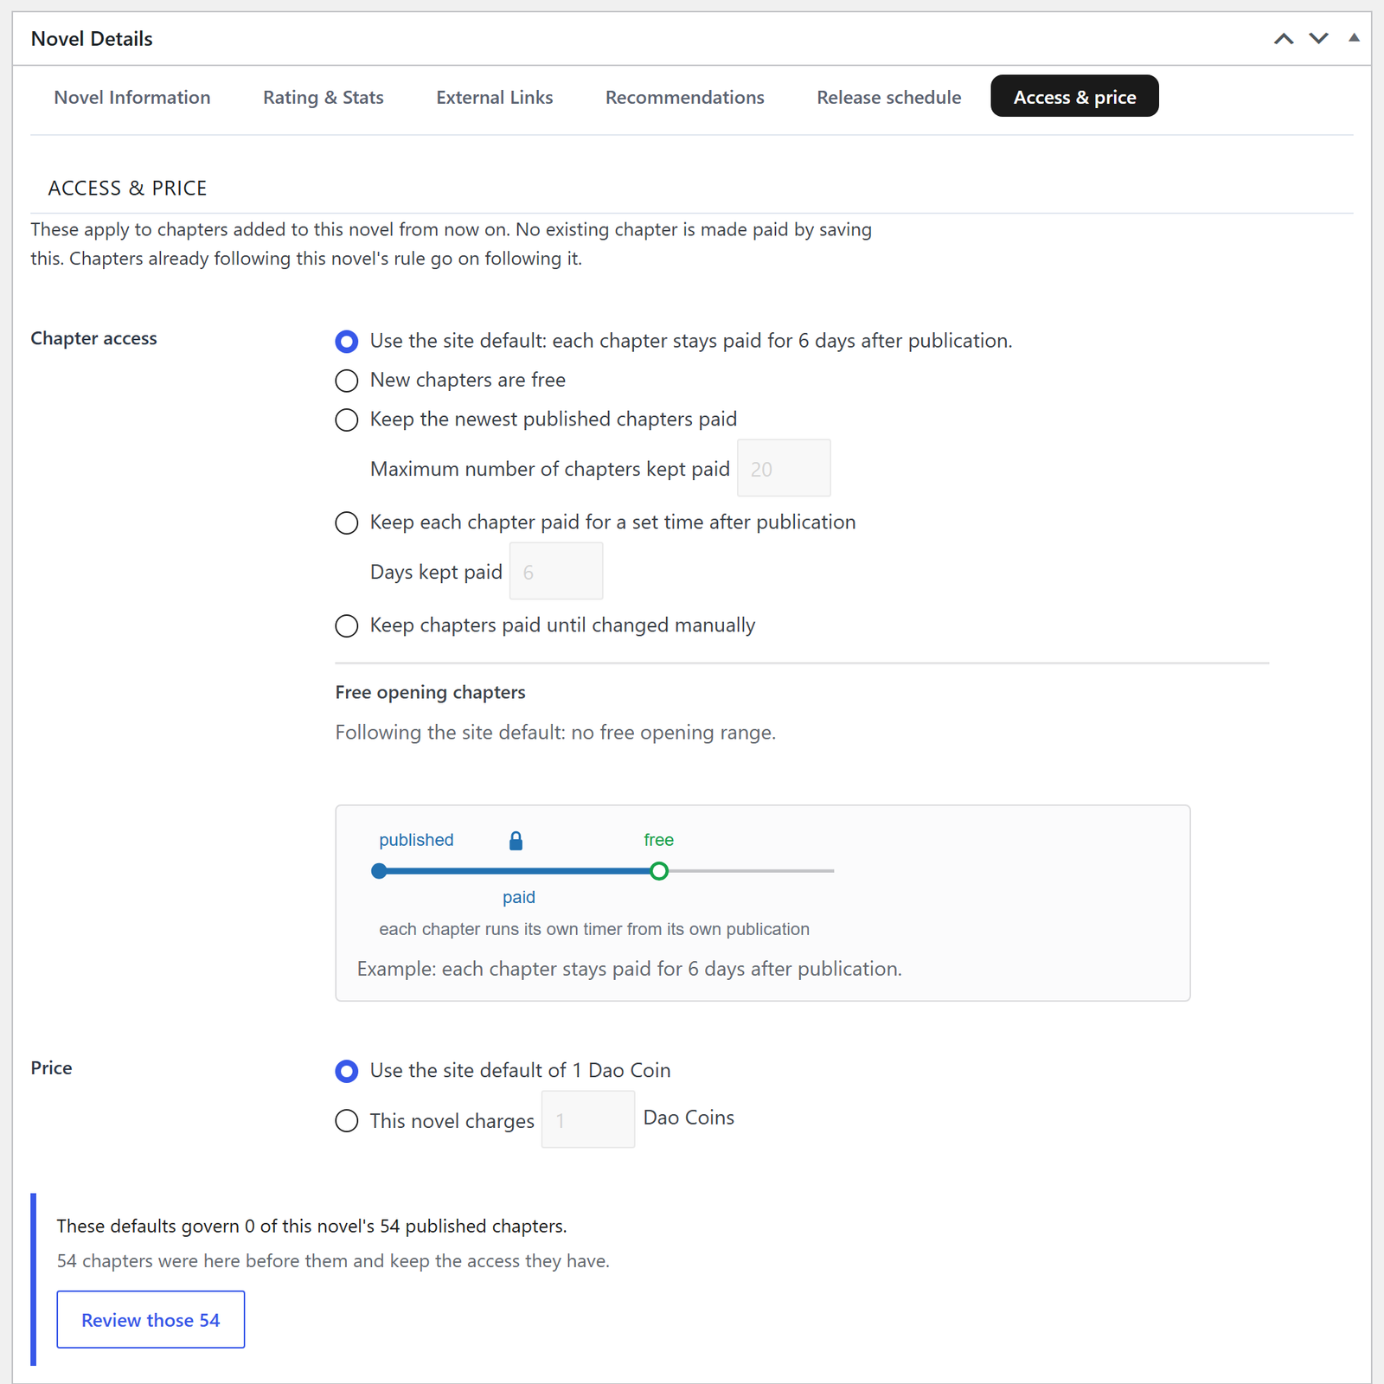Choose Keep each chapter paid for a set time

(x=347, y=522)
